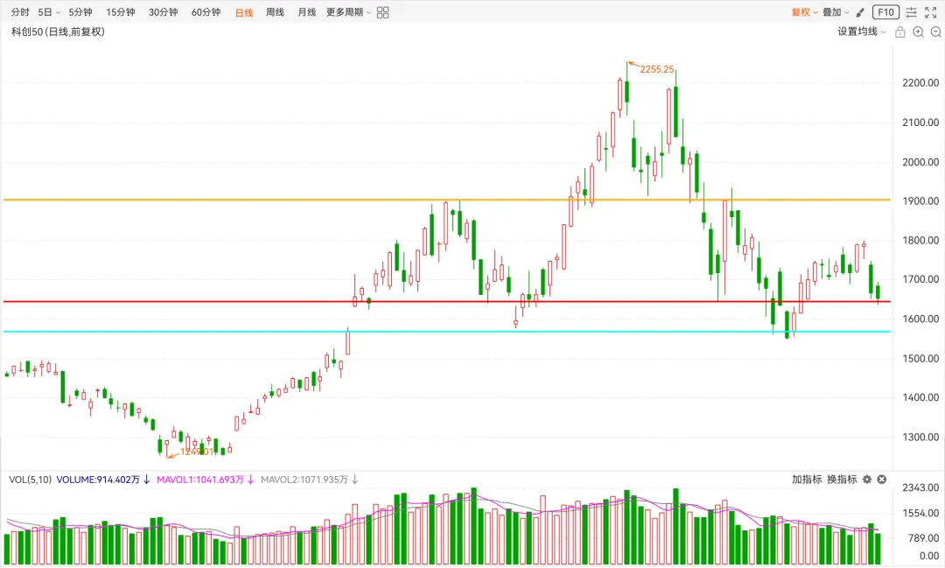
Task: Click the 2255.25 high price label
Action: 657,69
